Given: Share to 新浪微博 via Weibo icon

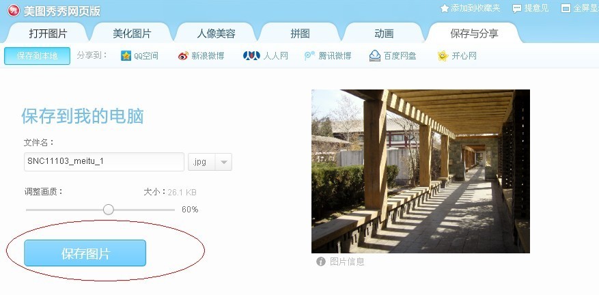Looking at the screenshot, I should (183, 56).
